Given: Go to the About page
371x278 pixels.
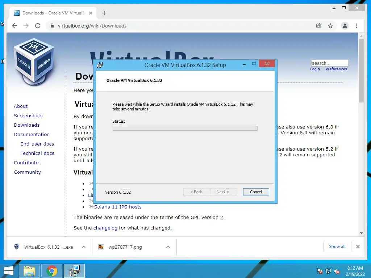Looking at the screenshot, I should [x=21, y=106].
